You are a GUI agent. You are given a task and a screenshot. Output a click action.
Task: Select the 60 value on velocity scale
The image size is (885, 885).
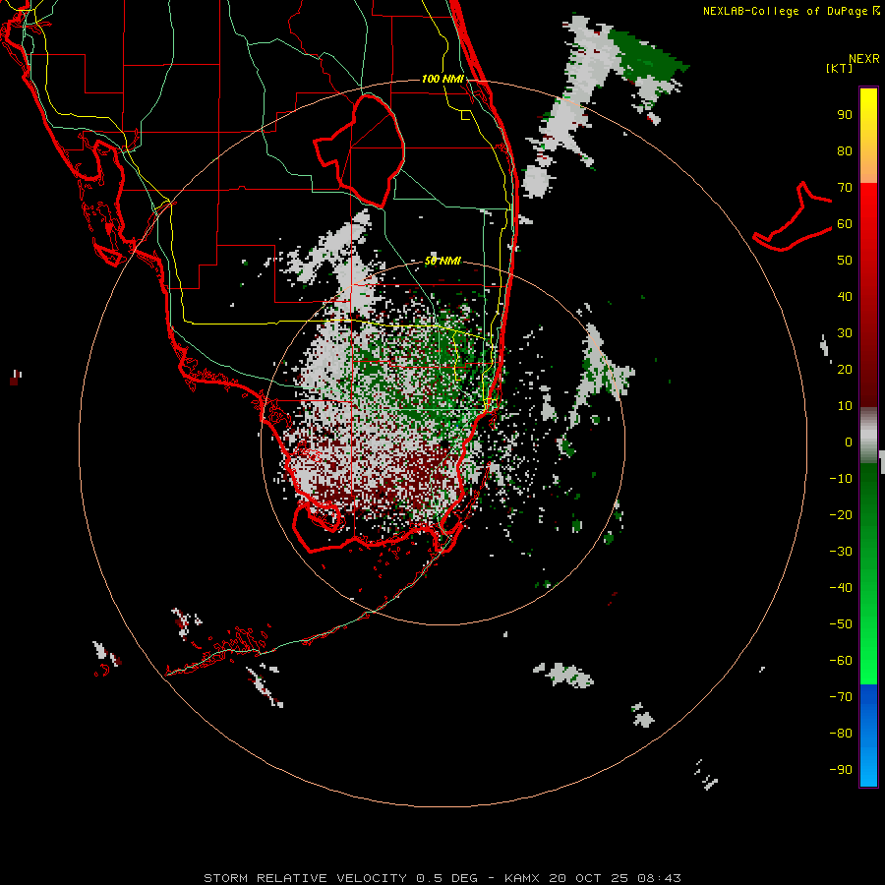tap(845, 224)
